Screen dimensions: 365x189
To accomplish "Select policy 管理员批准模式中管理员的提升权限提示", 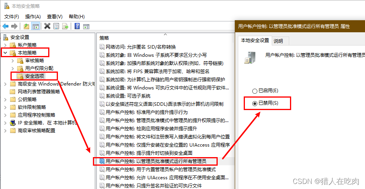I will [167, 120].
